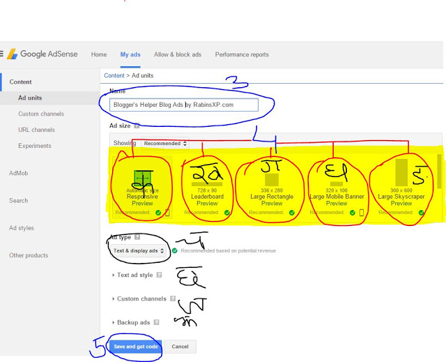The image size is (446, 362).
Task: Click the Large Mobile Banner phone icon
Action: pos(362,213)
